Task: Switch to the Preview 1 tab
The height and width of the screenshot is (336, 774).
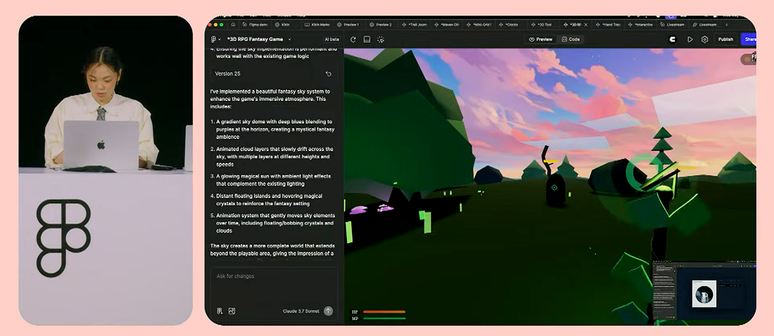Action: point(348,25)
